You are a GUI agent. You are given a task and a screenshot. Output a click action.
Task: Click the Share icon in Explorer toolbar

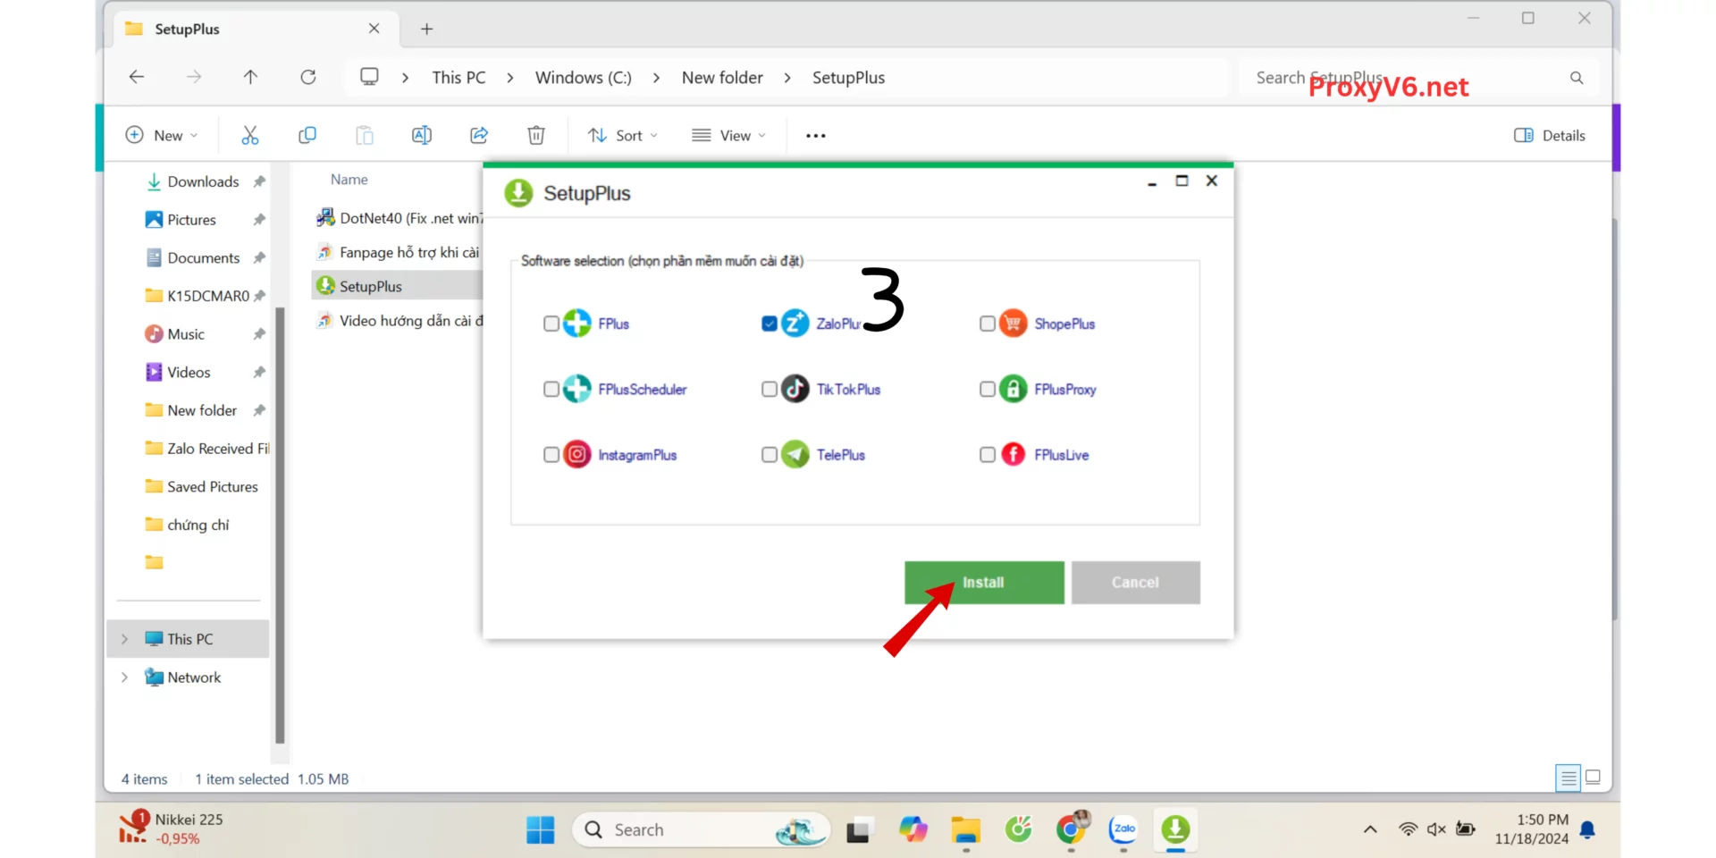[x=479, y=135]
